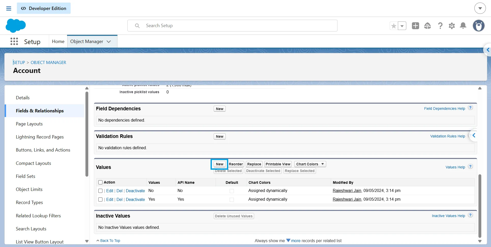This screenshot has width=491, height=247.
Task: Click the blue show-more arrow icon
Action: coord(288,240)
